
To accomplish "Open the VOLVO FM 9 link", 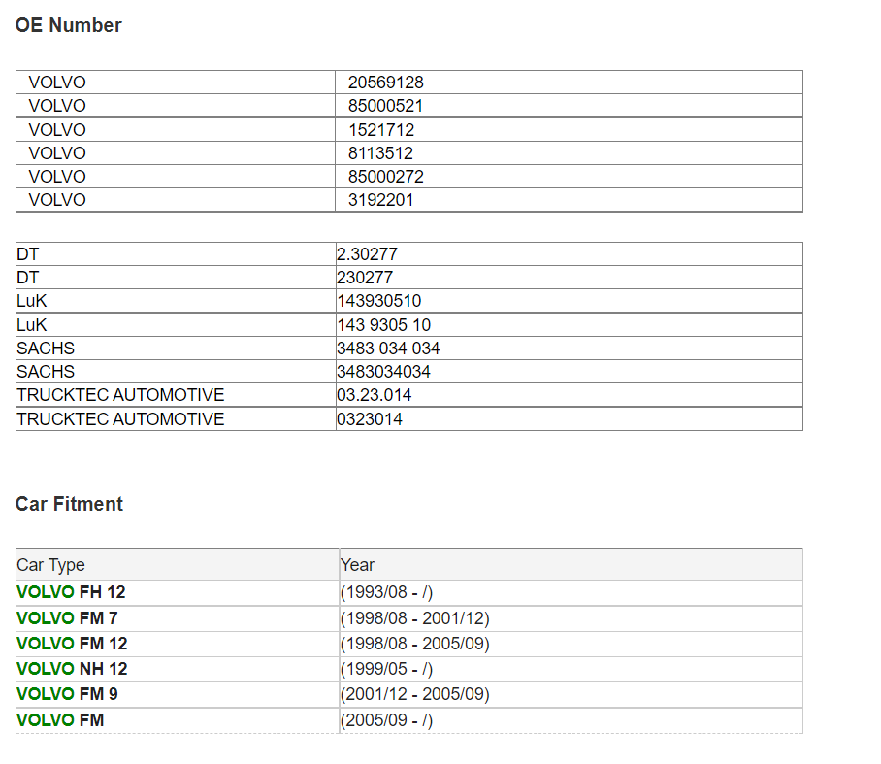I will pos(67,694).
